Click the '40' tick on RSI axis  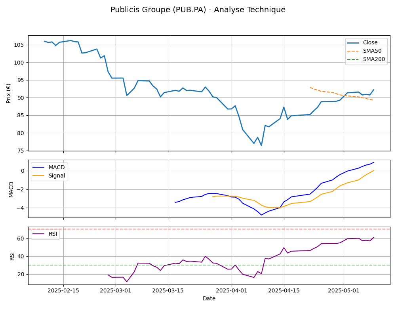(21, 257)
